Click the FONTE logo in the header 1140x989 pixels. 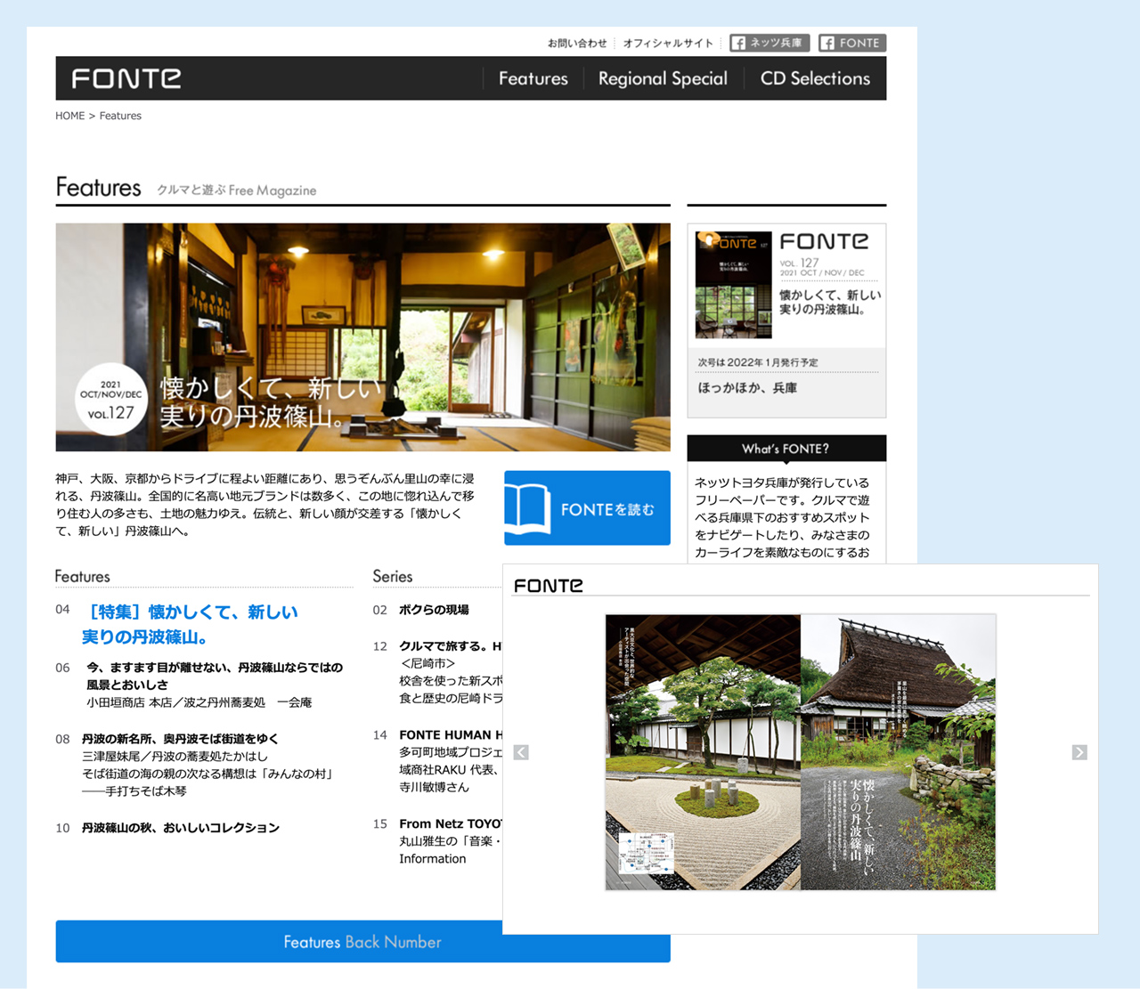126,78
